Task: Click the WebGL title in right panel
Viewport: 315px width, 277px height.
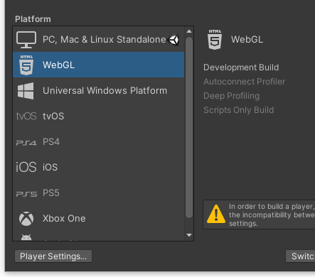Action: pyautogui.click(x=247, y=40)
